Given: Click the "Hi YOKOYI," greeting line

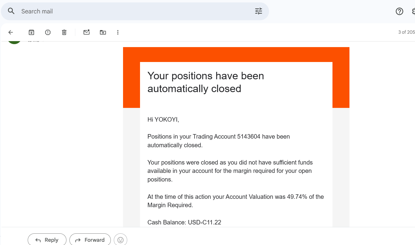Looking at the screenshot, I should point(163,120).
